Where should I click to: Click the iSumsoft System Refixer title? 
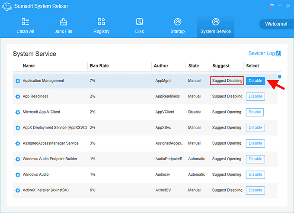coord(41,6)
